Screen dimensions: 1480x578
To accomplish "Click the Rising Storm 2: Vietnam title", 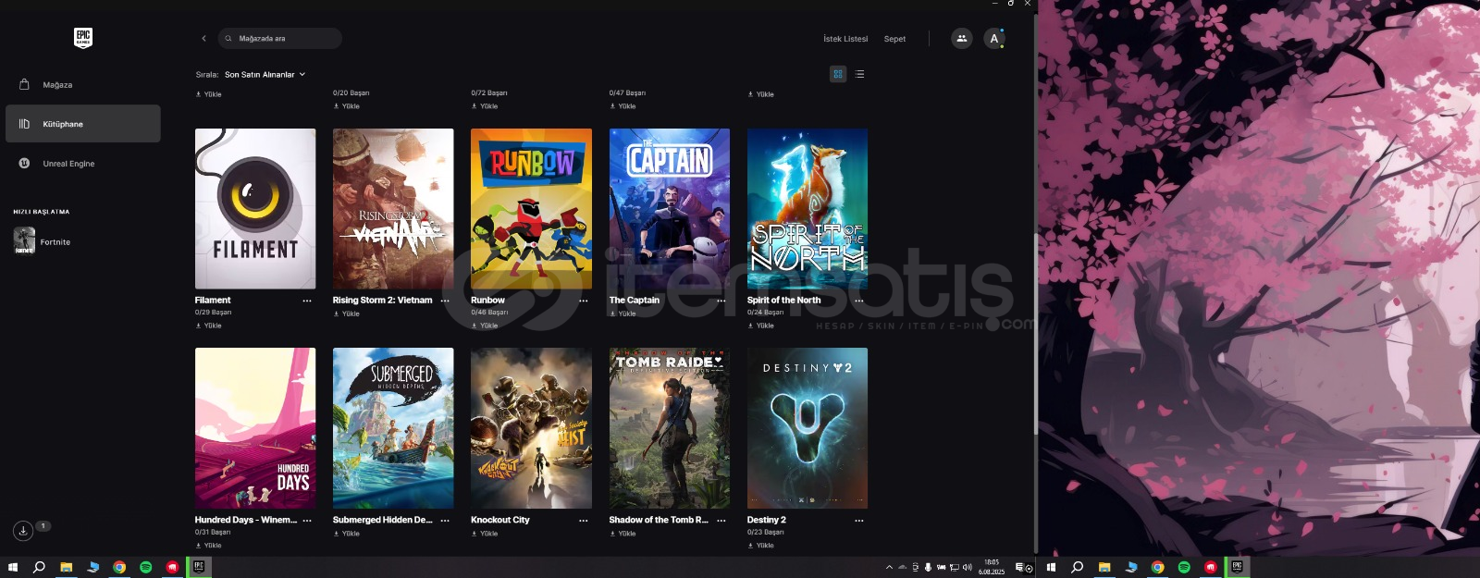I will coord(383,301).
